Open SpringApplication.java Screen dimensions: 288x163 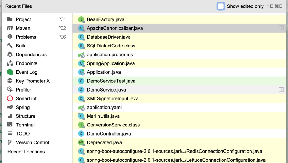point(179,63)
